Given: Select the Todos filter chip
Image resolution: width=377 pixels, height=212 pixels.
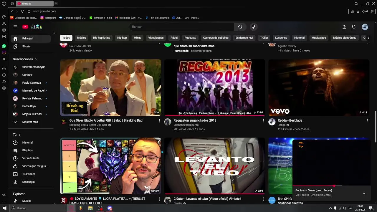Looking at the screenshot, I should pos(66,38).
